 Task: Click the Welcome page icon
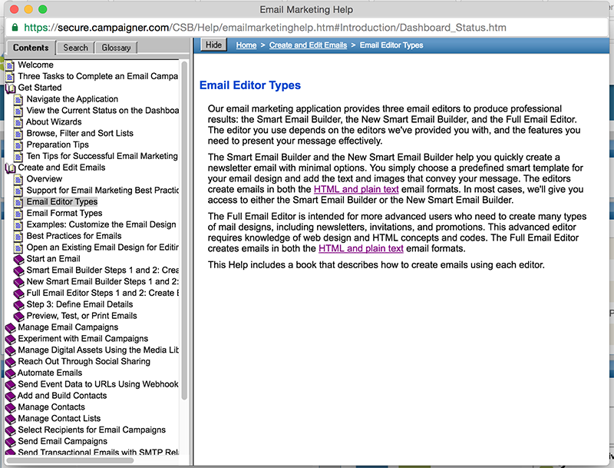pyautogui.click(x=10, y=65)
